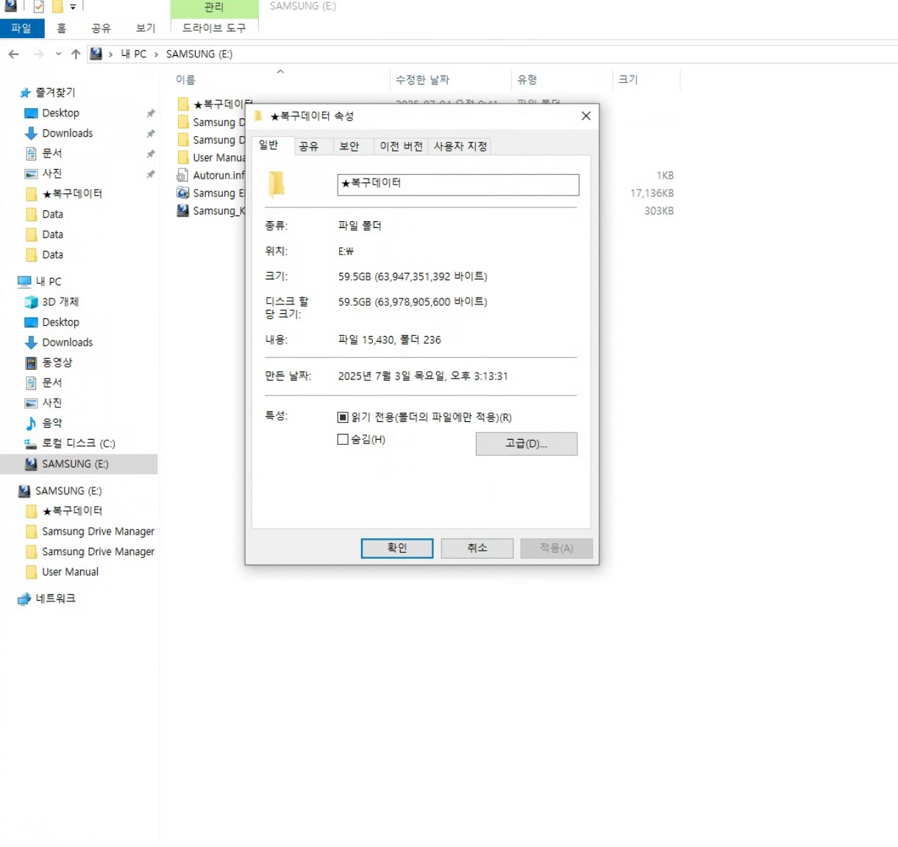The image size is (898, 847).
Task: Select 로컬 디스크 (C:) drive
Action: click(x=79, y=443)
